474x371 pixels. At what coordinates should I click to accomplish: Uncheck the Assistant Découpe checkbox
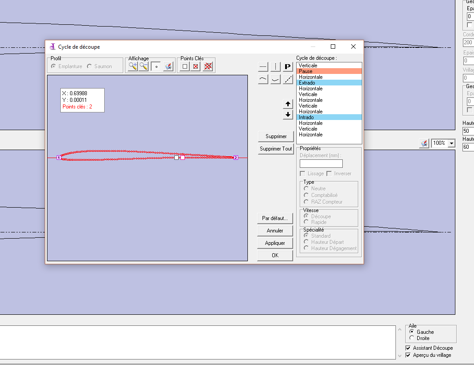coord(408,348)
